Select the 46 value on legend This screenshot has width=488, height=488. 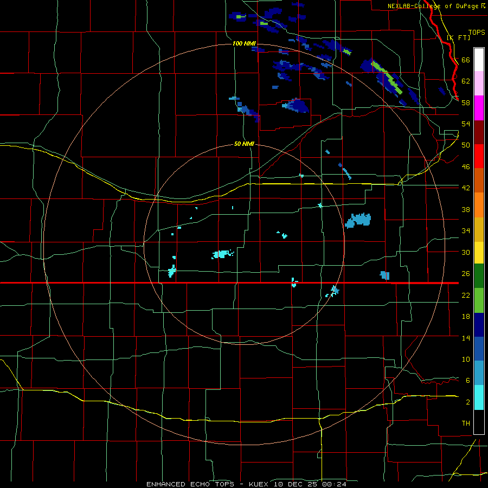tap(466, 167)
